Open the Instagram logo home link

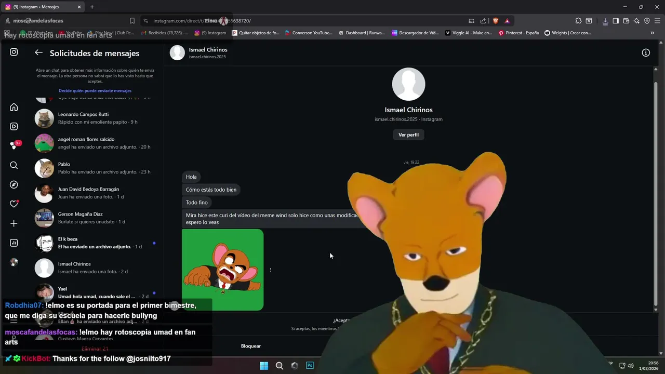(x=14, y=52)
